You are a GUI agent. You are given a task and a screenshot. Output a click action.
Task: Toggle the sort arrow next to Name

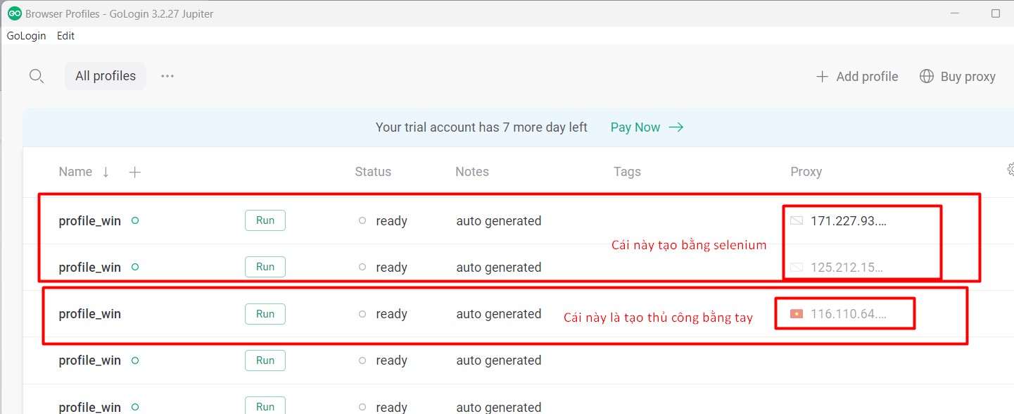click(x=106, y=172)
